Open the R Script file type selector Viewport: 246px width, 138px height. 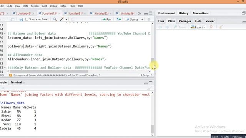tap(146, 75)
